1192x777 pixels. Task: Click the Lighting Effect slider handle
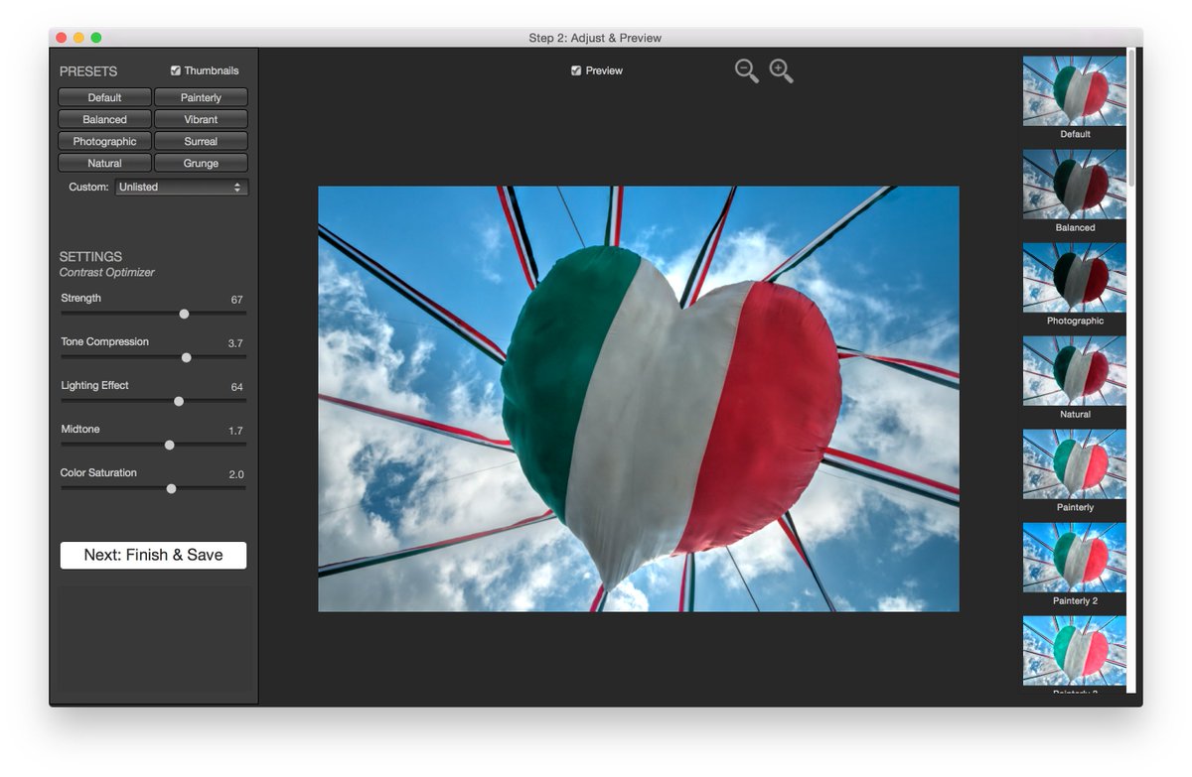tap(179, 401)
